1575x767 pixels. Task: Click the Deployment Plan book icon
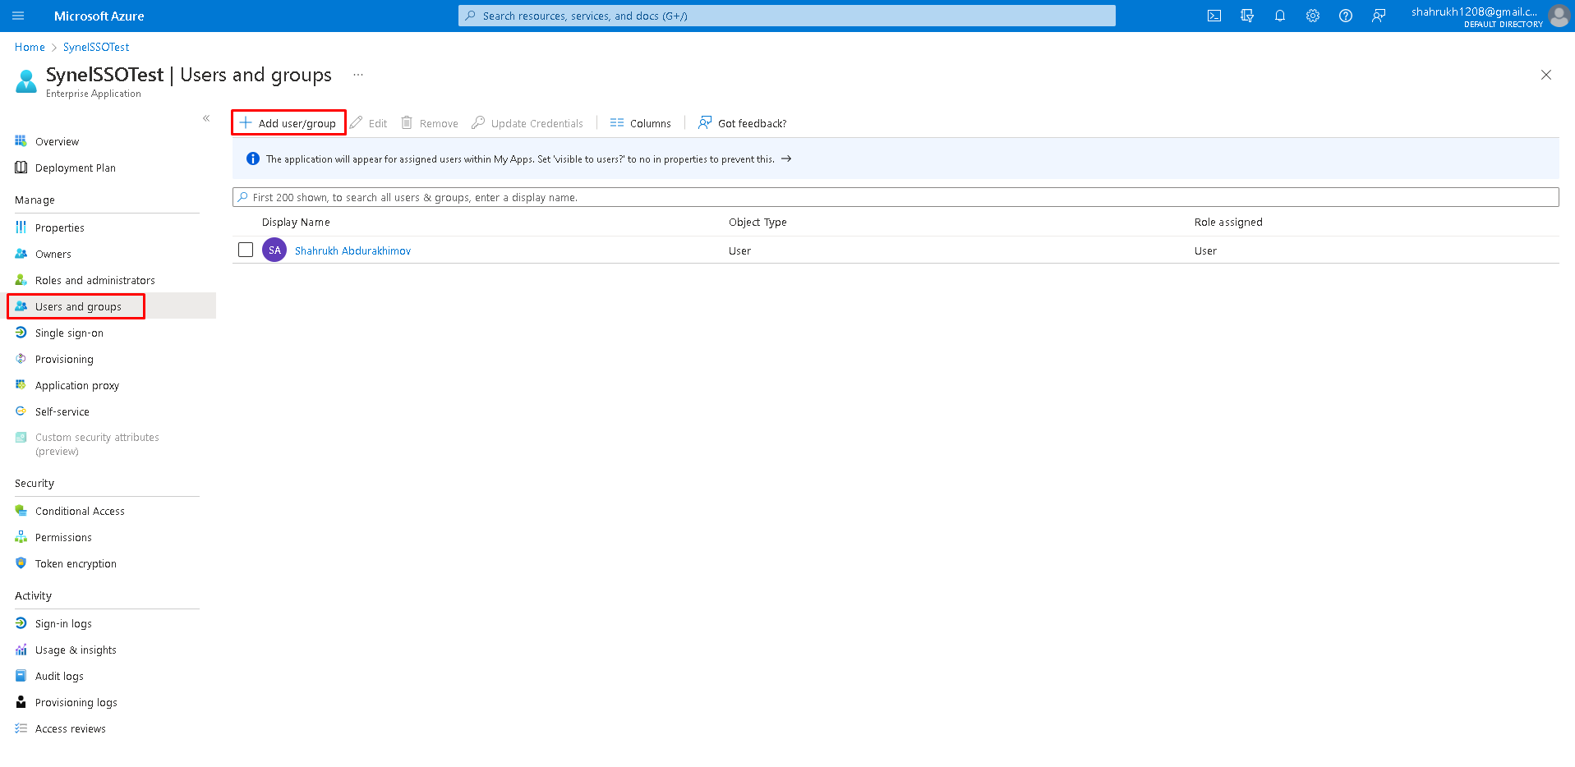coord(21,168)
